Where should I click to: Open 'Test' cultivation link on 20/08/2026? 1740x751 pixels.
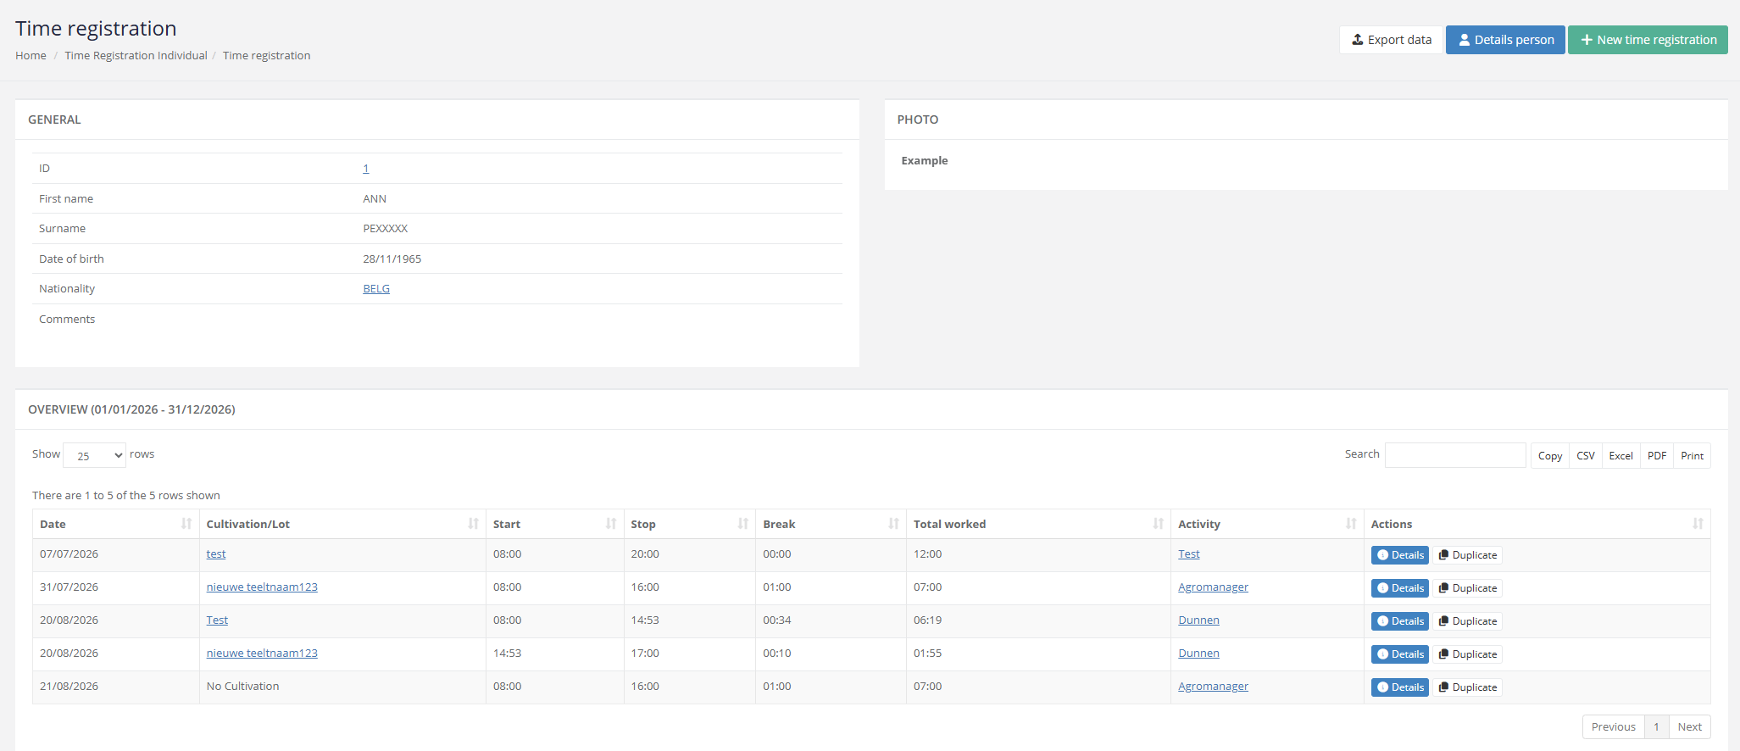tap(217, 620)
